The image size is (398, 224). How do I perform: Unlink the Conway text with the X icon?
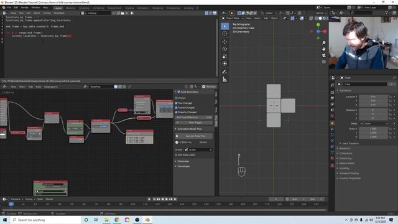(127, 13)
